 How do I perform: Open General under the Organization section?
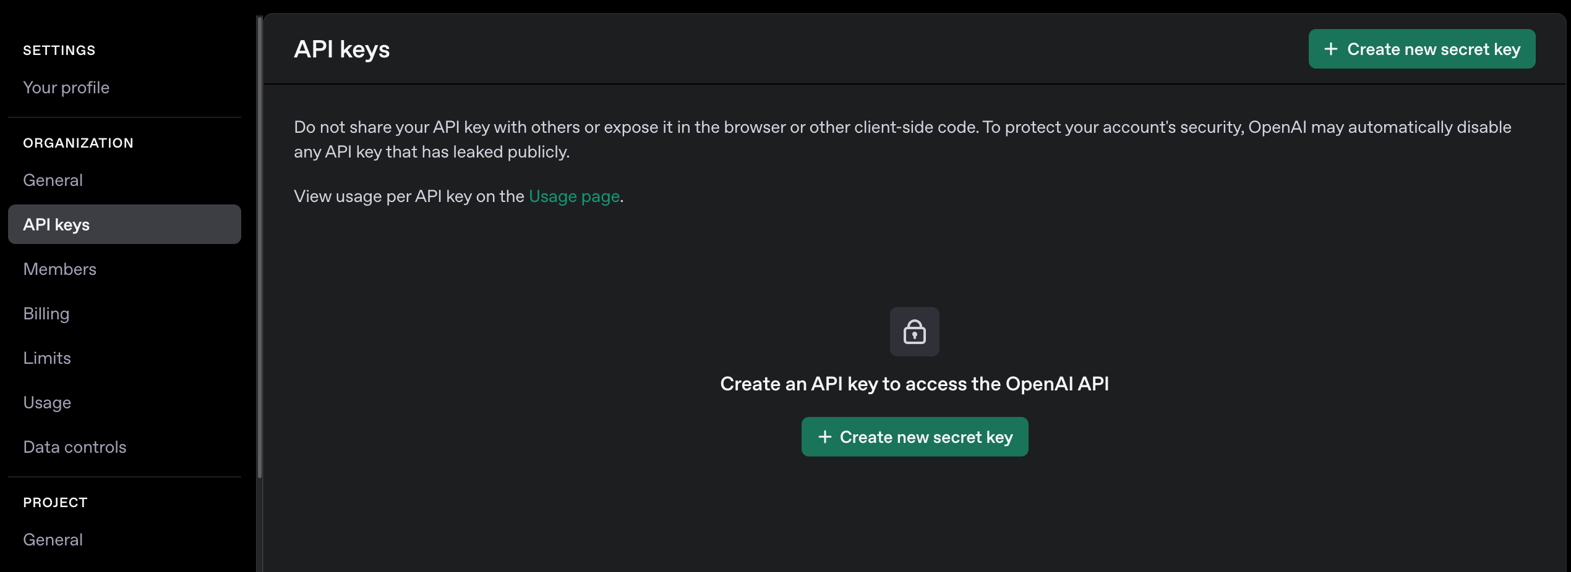pyautogui.click(x=53, y=180)
